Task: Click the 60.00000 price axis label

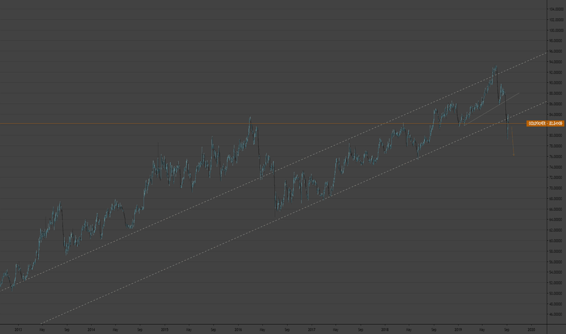Action: pos(556,240)
